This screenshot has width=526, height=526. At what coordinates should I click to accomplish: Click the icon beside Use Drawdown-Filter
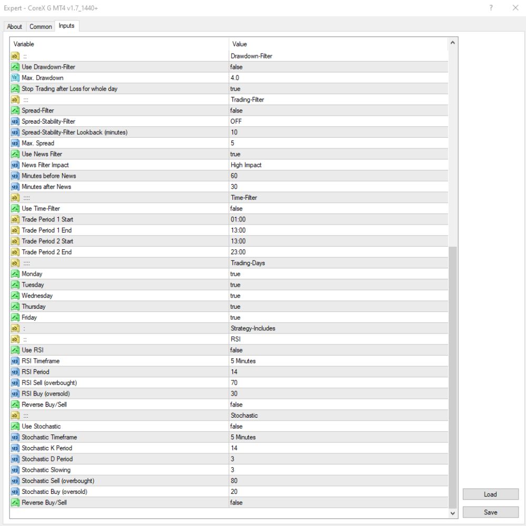pos(15,67)
